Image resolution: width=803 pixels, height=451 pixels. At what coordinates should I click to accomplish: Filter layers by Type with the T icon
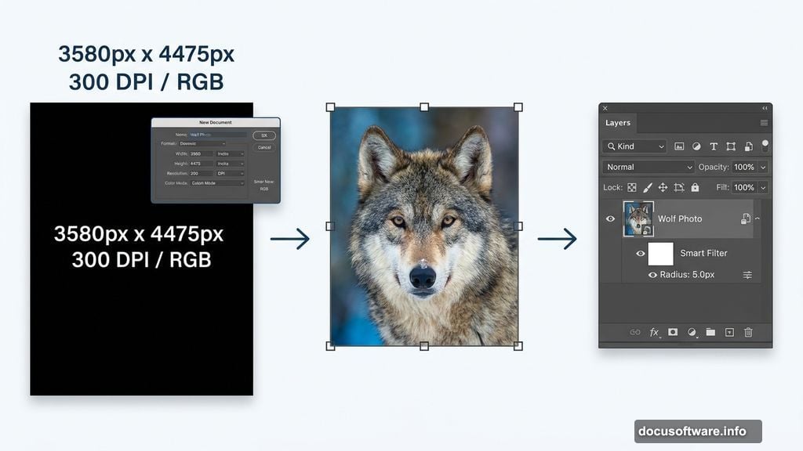(714, 146)
